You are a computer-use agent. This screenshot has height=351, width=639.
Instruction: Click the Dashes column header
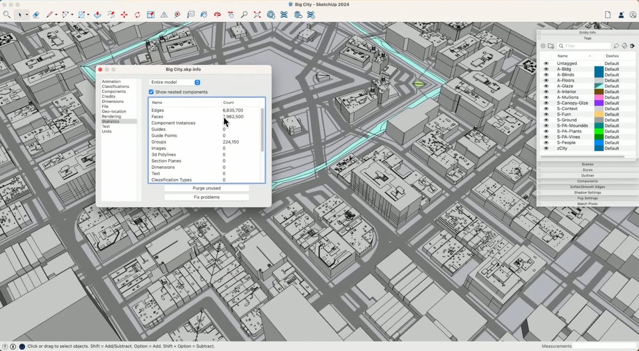point(612,56)
